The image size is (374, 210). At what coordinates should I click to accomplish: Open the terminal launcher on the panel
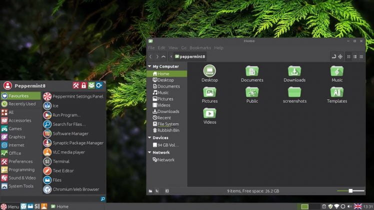[x=37, y=206]
